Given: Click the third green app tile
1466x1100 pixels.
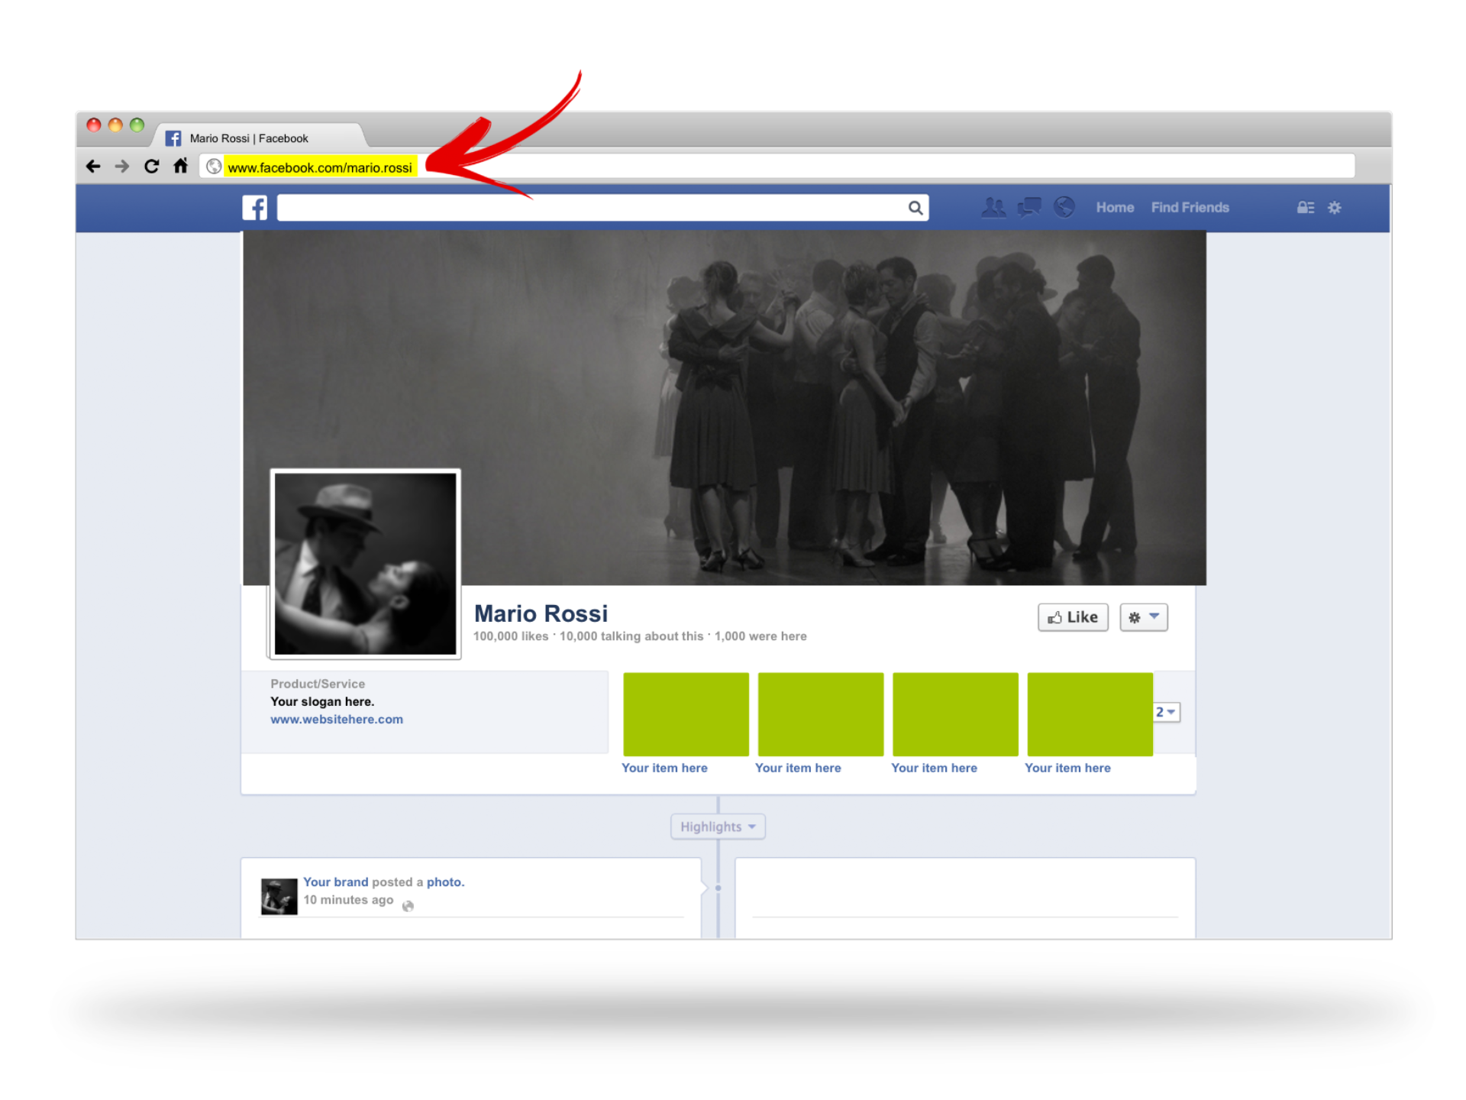Looking at the screenshot, I should (x=955, y=714).
